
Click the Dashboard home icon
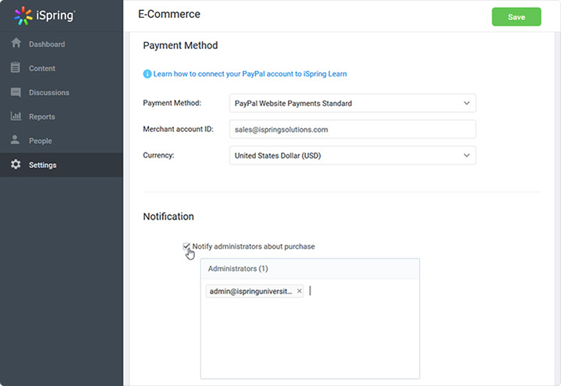click(16, 43)
